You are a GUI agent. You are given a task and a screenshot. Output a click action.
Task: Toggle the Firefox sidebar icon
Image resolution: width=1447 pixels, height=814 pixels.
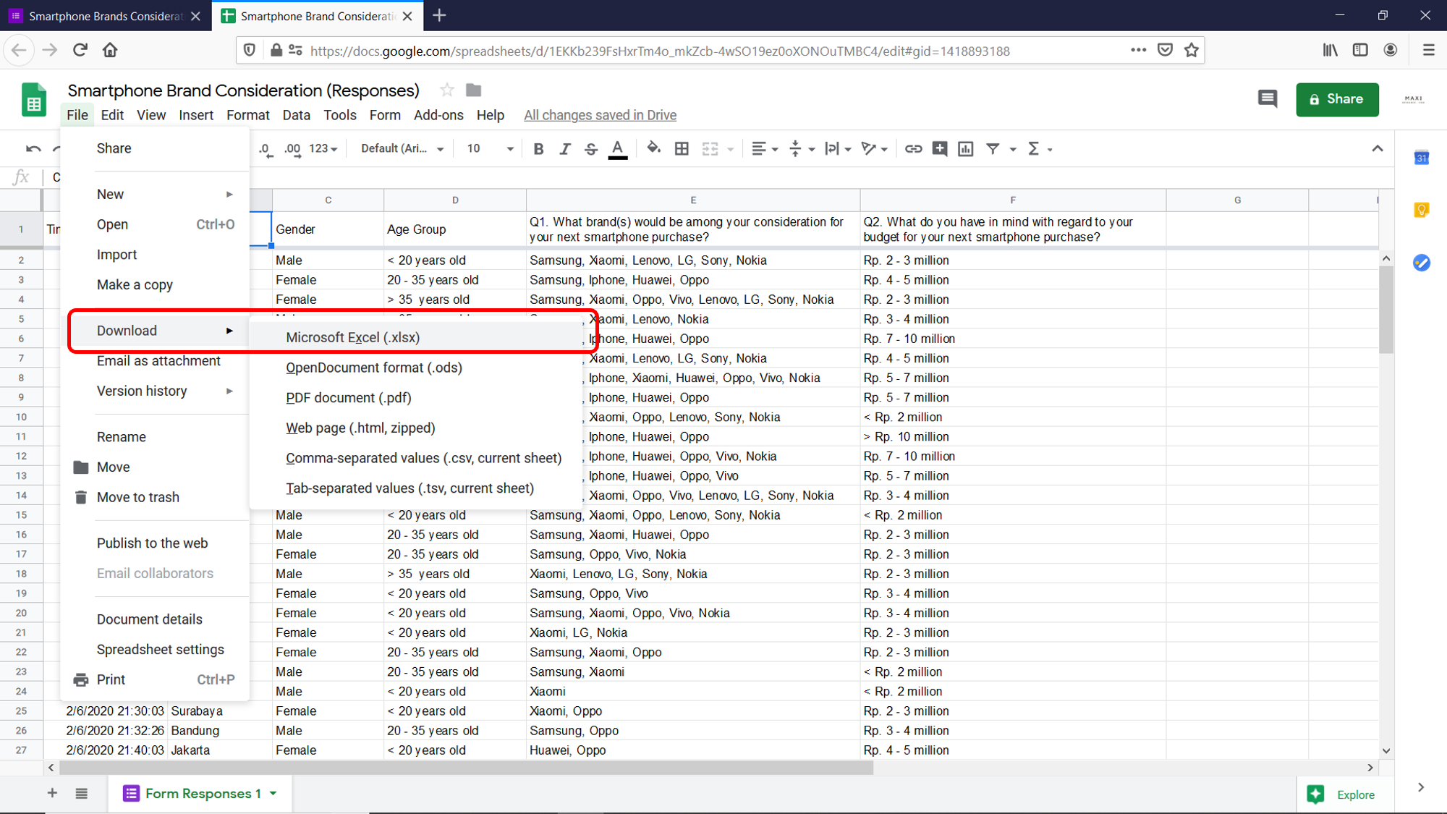pos(1360,50)
